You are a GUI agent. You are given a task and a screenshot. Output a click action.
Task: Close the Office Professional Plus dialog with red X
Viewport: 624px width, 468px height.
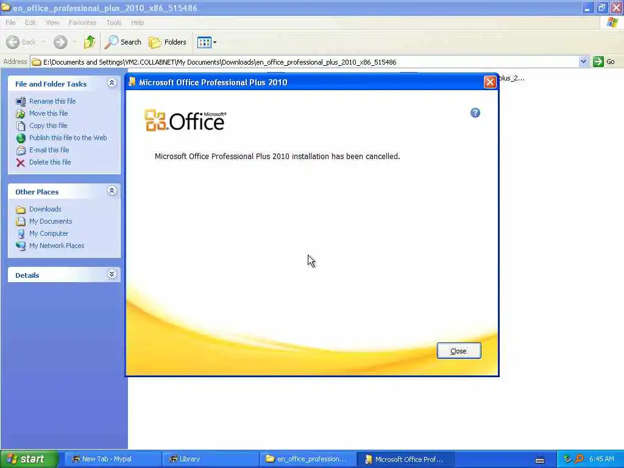point(489,82)
